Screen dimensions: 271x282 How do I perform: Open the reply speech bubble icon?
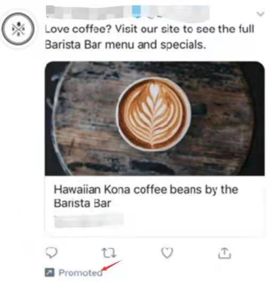pos(51,253)
